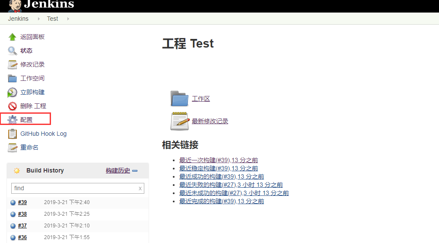Select 重命名 in the sidebar
Viewport: 439px width, 243px height.
click(x=29, y=147)
